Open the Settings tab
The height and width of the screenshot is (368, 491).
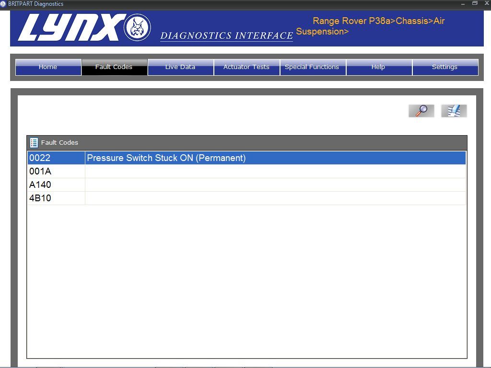tap(445, 67)
